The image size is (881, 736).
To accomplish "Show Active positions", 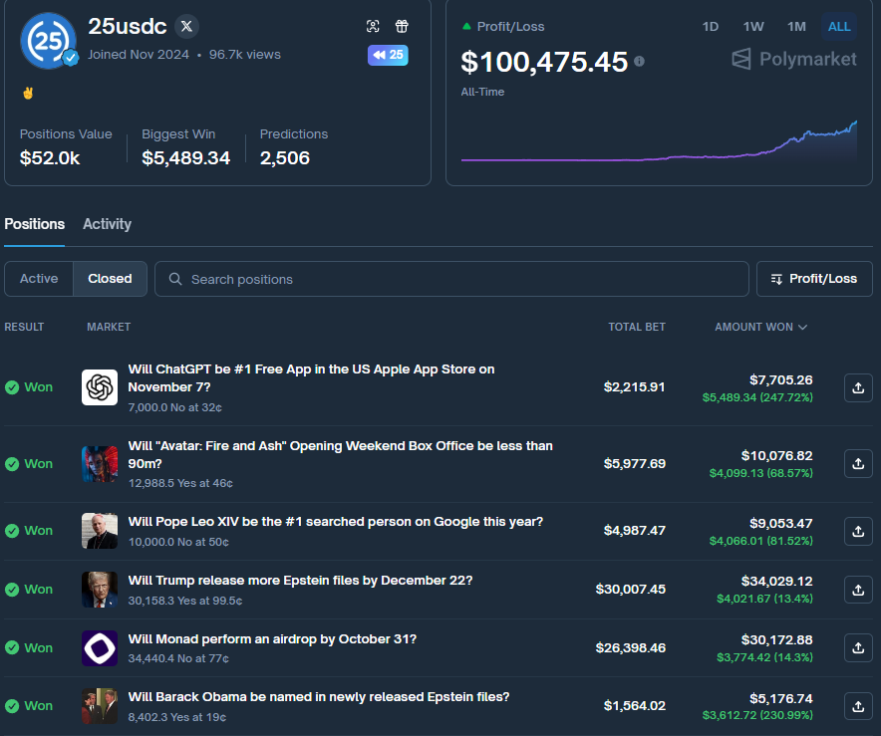I will [39, 279].
